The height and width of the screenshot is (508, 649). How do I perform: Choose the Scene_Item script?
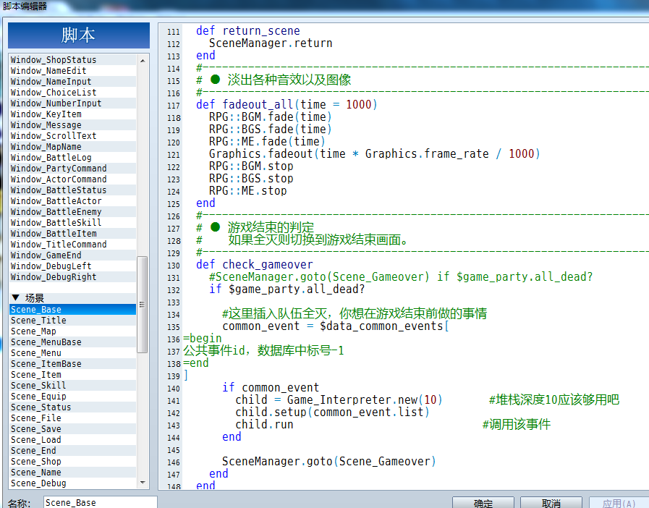click(72, 375)
